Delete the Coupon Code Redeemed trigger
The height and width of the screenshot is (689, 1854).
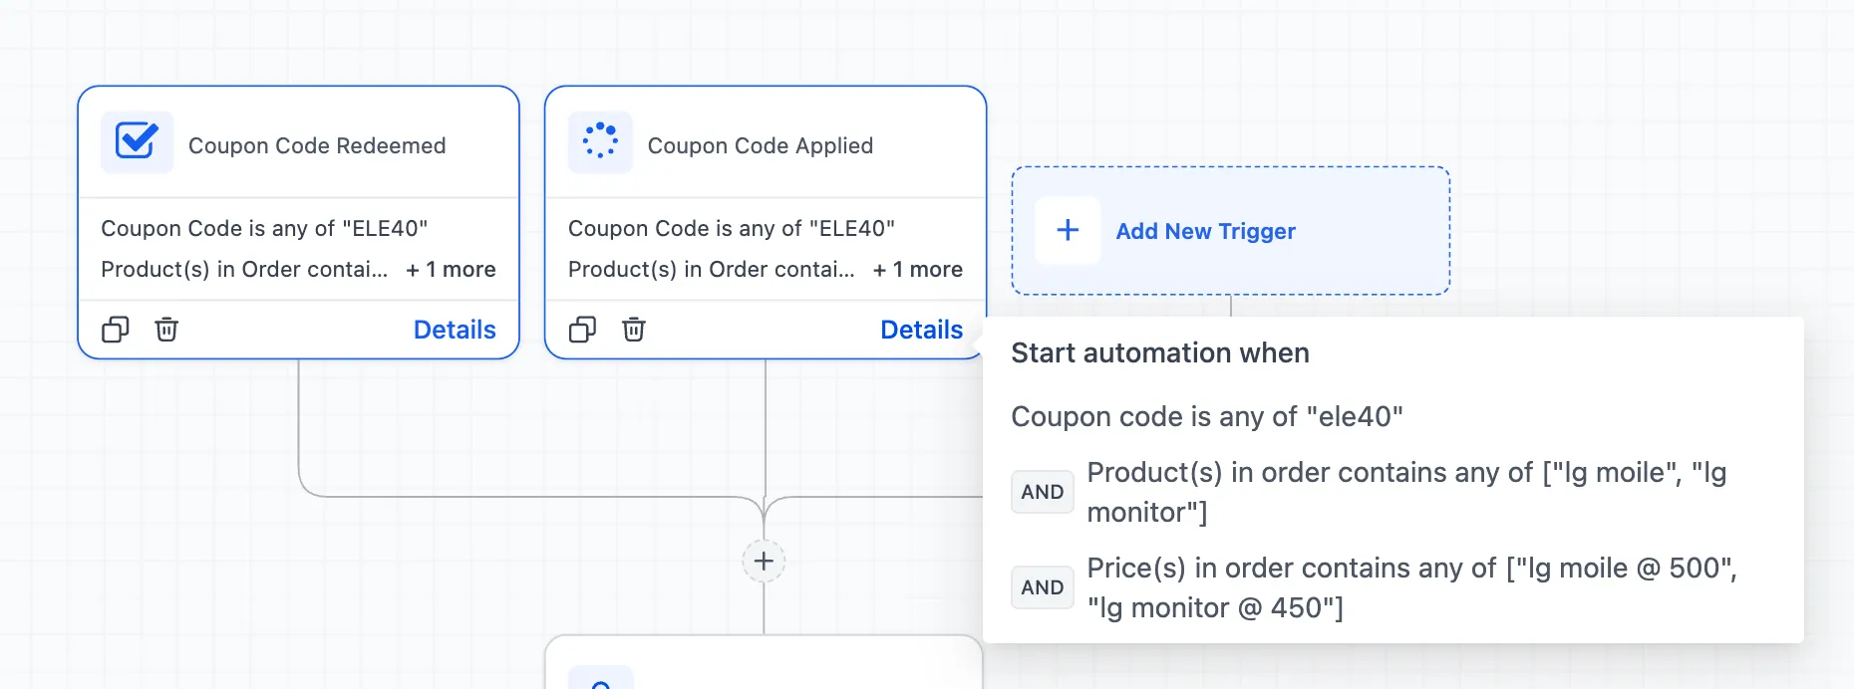coord(166,330)
